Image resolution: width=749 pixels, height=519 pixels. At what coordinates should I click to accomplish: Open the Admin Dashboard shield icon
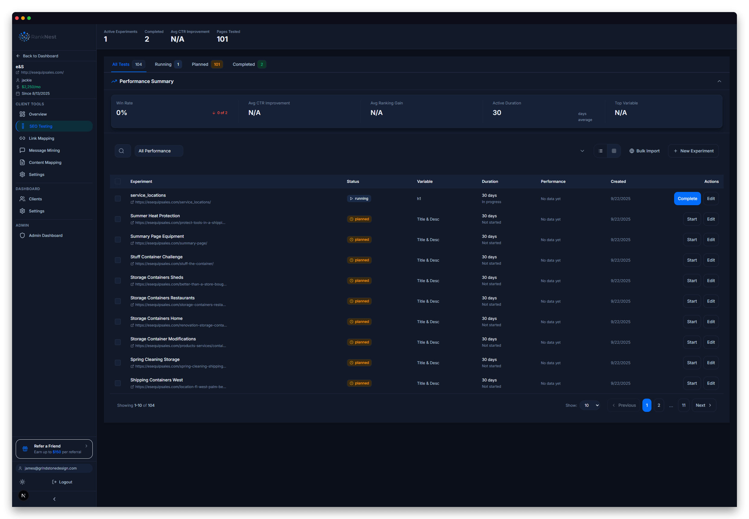tap(22, 235)
